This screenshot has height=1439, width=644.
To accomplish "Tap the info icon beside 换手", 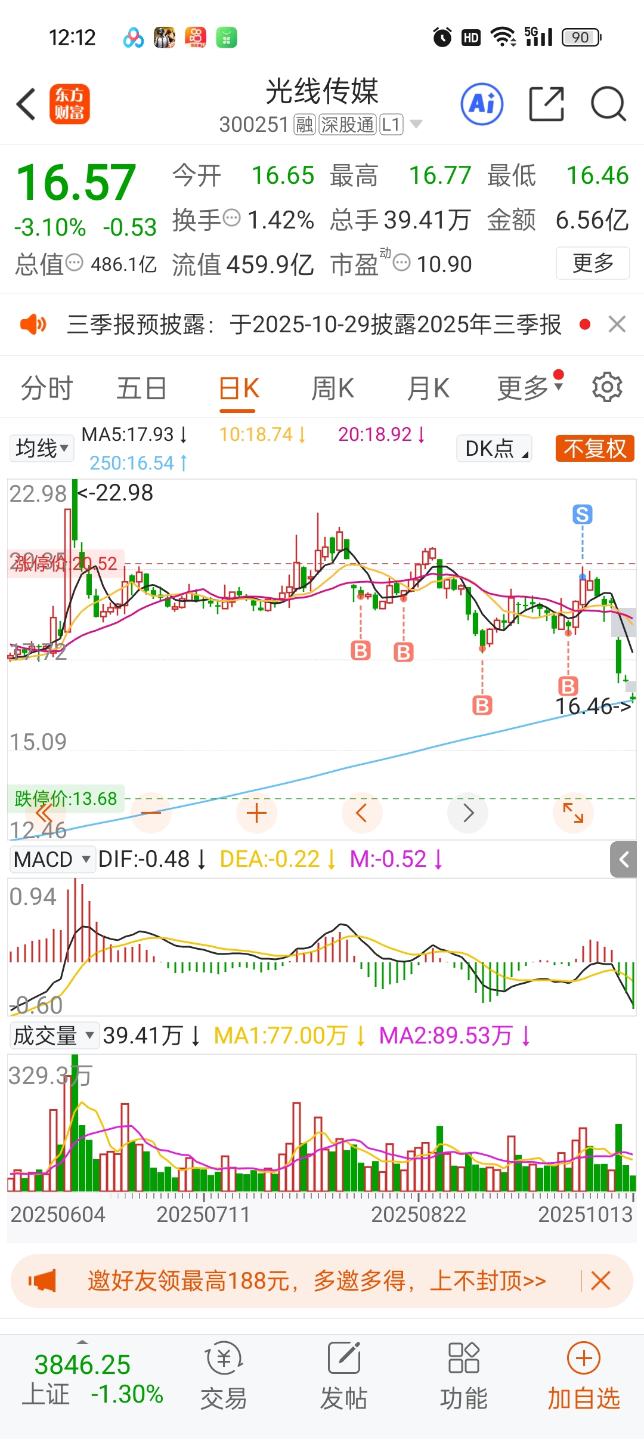I will tap(231, 218).
